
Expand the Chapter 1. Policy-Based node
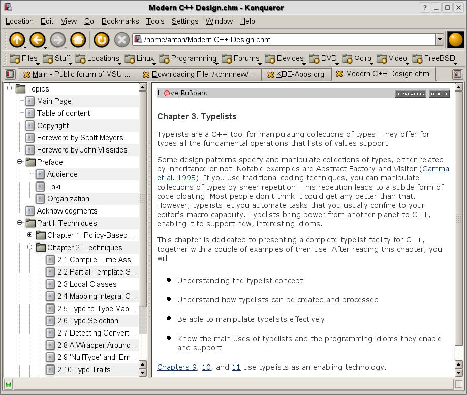30,235
